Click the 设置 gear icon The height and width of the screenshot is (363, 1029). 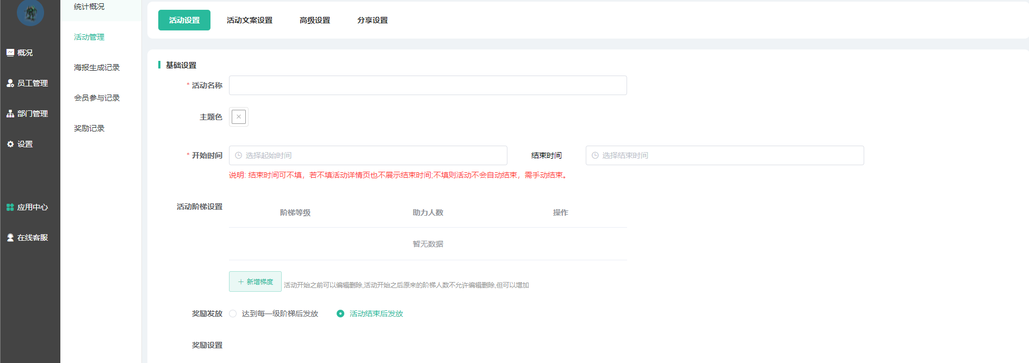[x=10, y=144]
